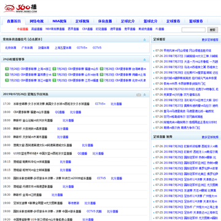Click 比分直播 in the 18:30 韩联杯 row
The image size is (221, 221).
coord(57,195)
